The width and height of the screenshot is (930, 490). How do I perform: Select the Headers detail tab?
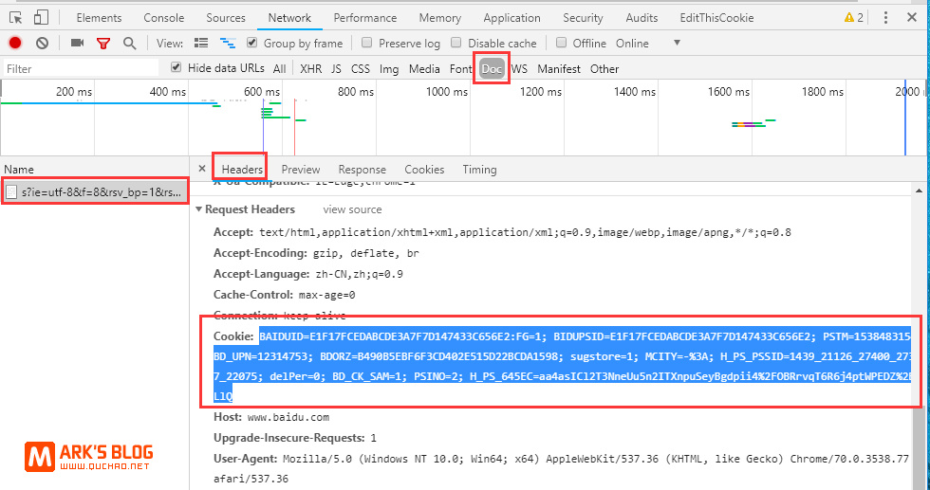coord(242,170)
